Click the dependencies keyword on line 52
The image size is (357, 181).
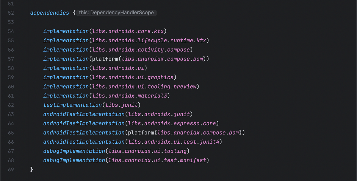tap(49, 13)
